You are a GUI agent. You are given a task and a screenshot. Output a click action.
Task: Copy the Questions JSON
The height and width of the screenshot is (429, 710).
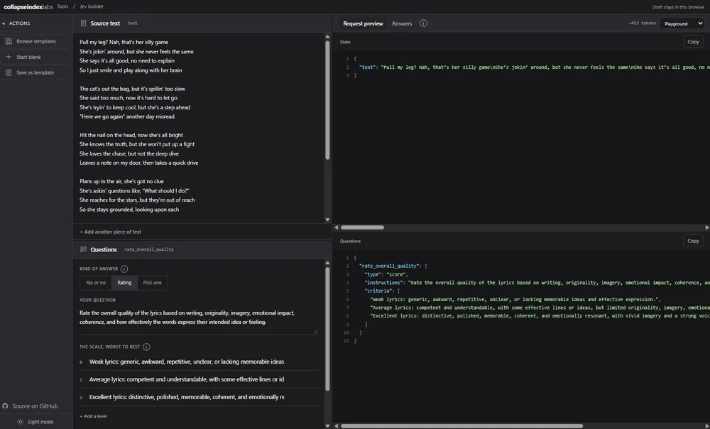[693, 241]
